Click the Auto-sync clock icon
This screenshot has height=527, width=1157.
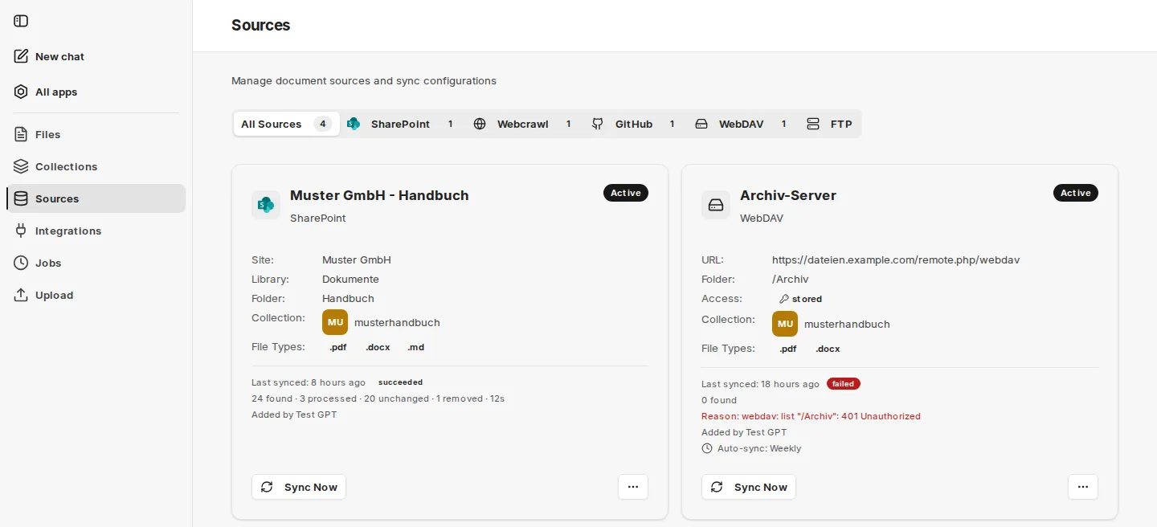pyautogui.click(x=707, y=448)
